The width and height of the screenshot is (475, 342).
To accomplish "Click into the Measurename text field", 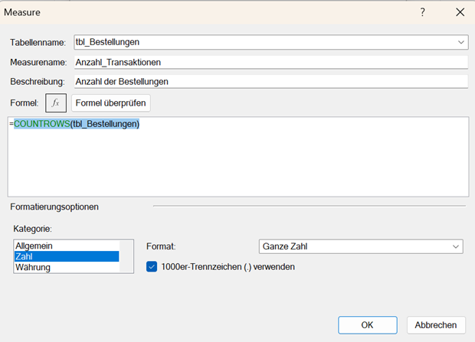I will click(268, 62).
